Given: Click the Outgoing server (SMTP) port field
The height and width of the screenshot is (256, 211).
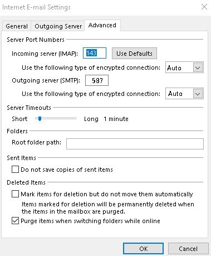Looking at the screenshot, I should (97, 80).
